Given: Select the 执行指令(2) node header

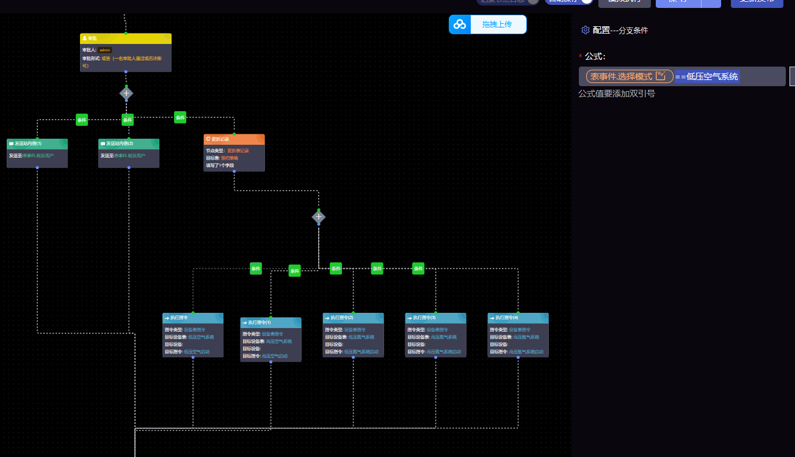Looking at the screenshot, I should 354,318.
